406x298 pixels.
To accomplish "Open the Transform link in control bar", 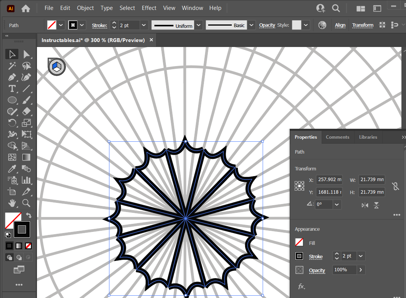I will tap(363, 26).
